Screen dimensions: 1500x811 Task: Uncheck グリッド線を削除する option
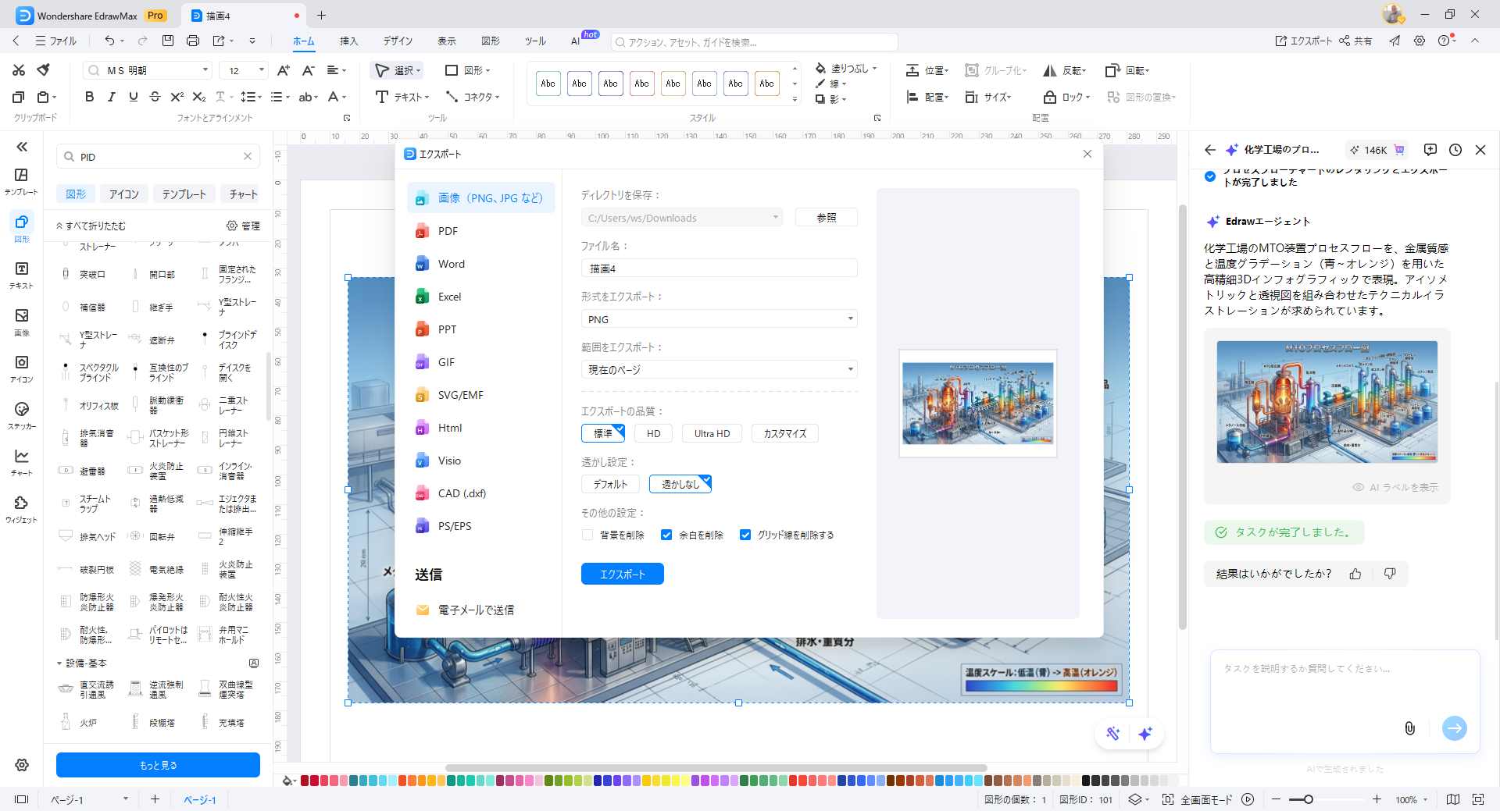click(x=745, y=535)
